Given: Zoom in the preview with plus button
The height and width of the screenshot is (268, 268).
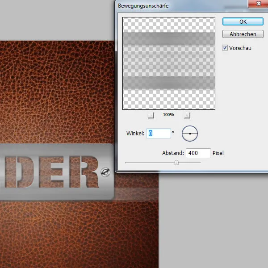Looking at the screenshot, I should click(x=187, y=115).
